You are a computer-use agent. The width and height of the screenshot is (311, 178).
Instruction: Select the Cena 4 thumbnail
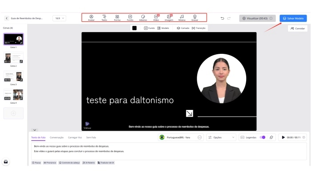point(13,95)
